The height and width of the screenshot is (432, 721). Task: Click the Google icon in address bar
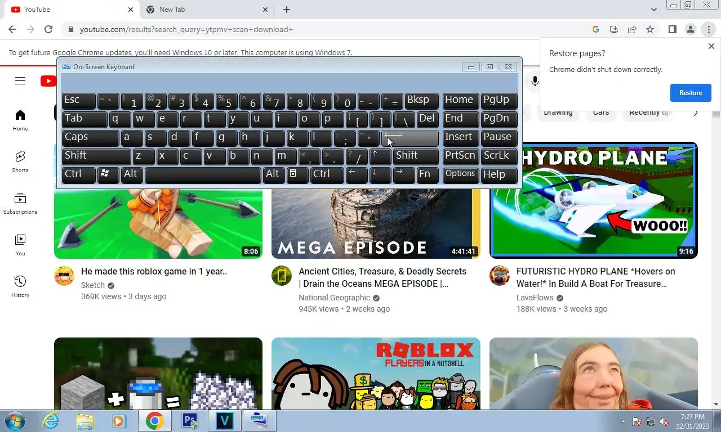coord(596,29)
